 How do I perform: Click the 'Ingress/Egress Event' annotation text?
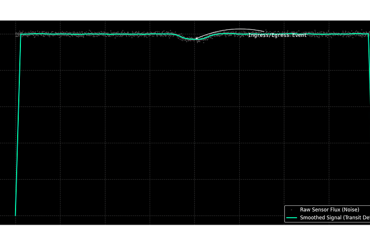click(x=277, y=35)
